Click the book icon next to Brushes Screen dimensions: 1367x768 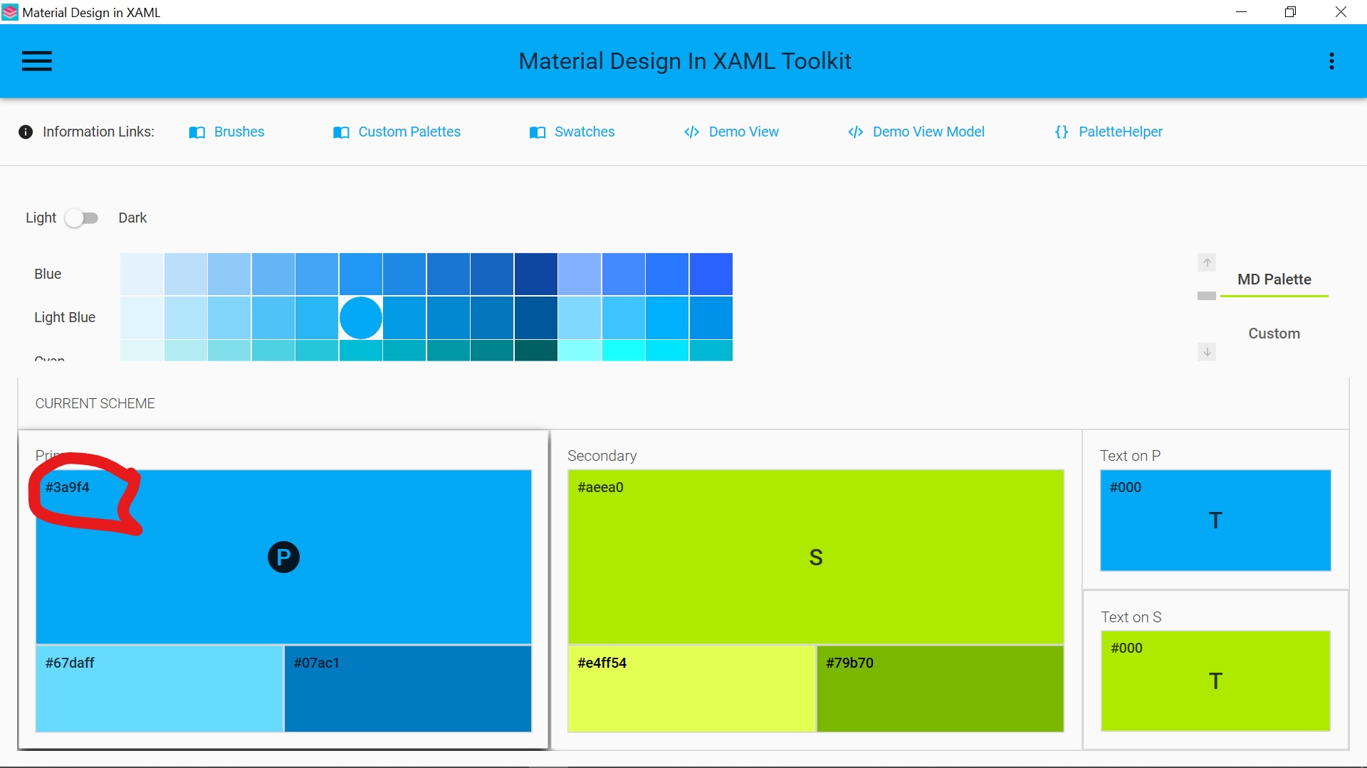[197, 132]
